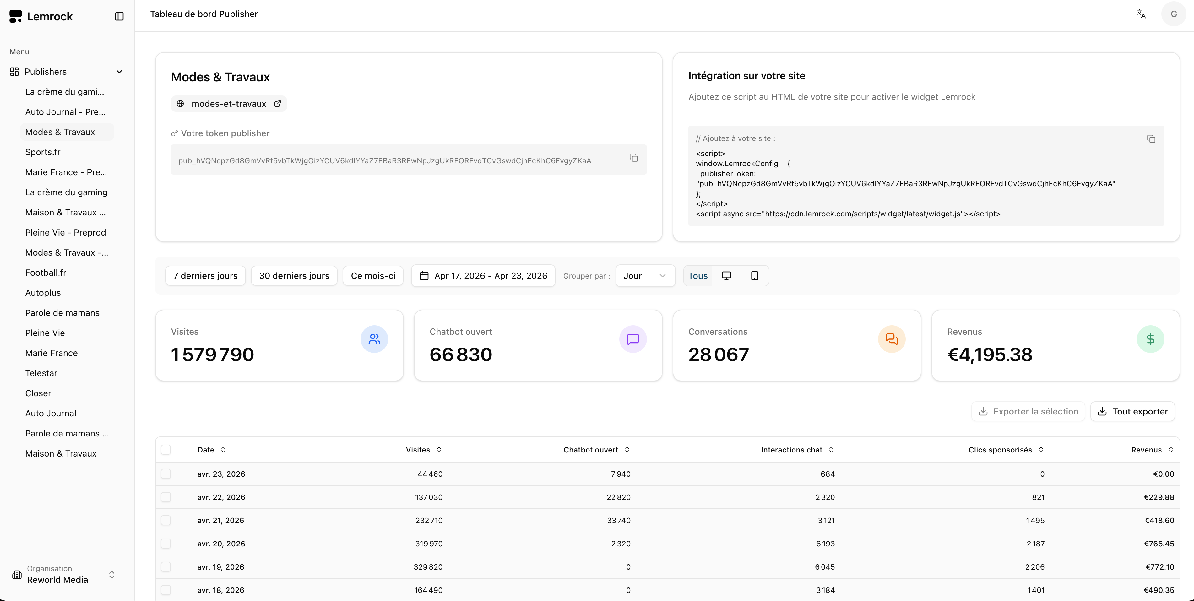Open modes-et-travaux external link icon

277,104
